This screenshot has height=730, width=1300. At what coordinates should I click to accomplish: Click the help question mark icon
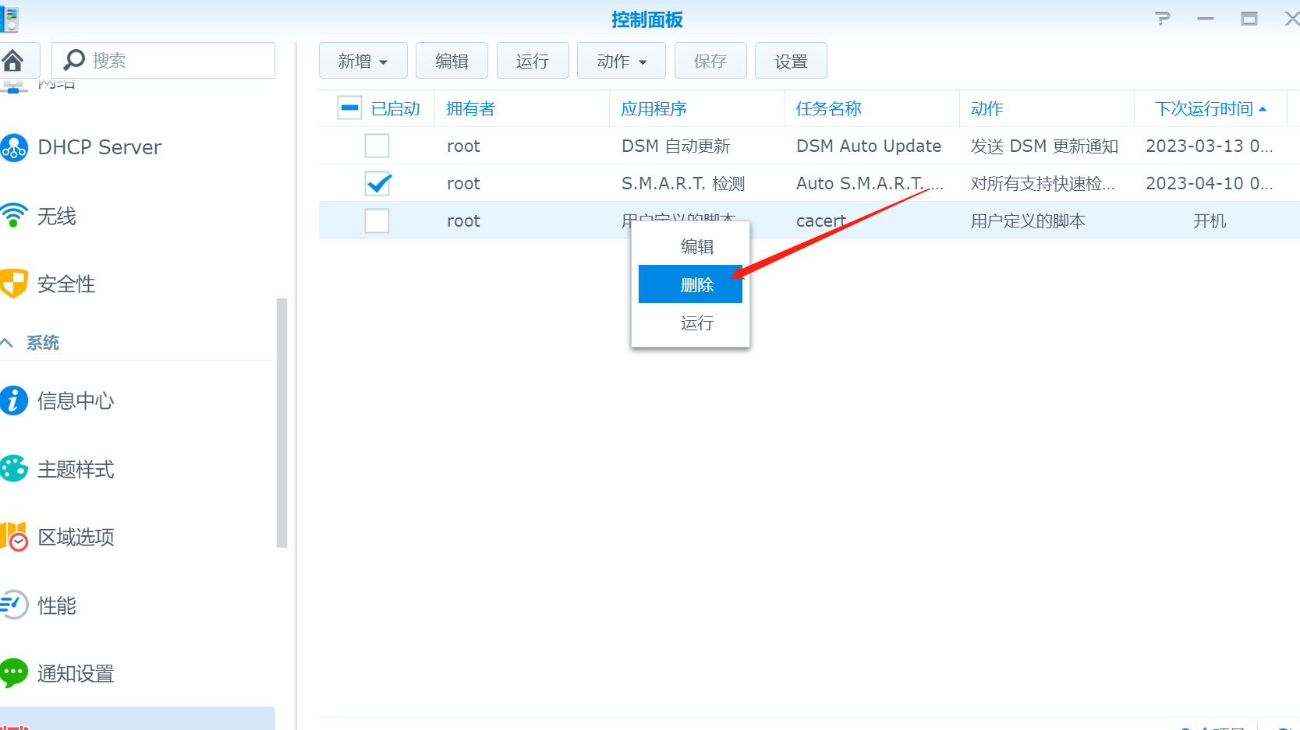click(1162, 19)
